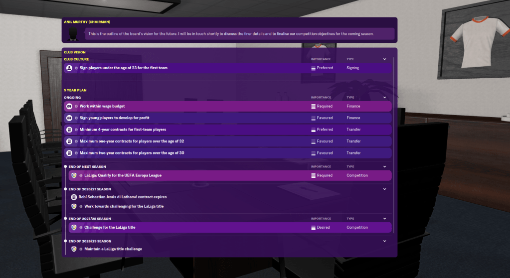Click the money icon on Work within wage budget
The image size is (510, 278).
69,106
